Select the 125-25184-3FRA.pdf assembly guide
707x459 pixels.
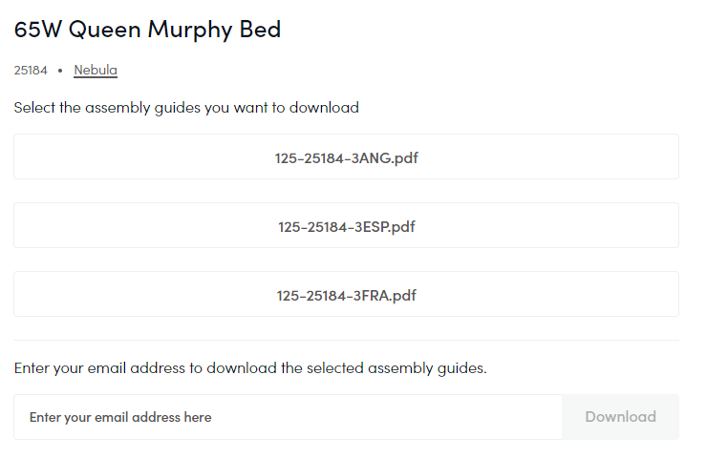tap(346, 295)
